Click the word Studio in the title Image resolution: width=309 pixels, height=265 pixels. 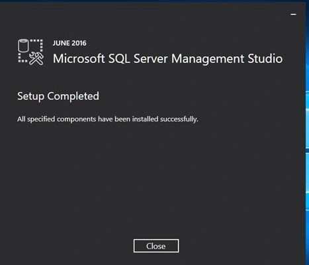coord(265,59)
